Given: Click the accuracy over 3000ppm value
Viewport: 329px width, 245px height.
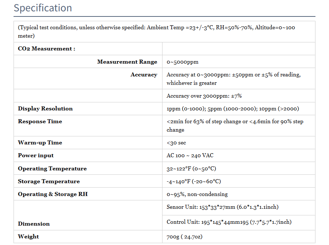Looking at the screenshot, I should 204,96.
